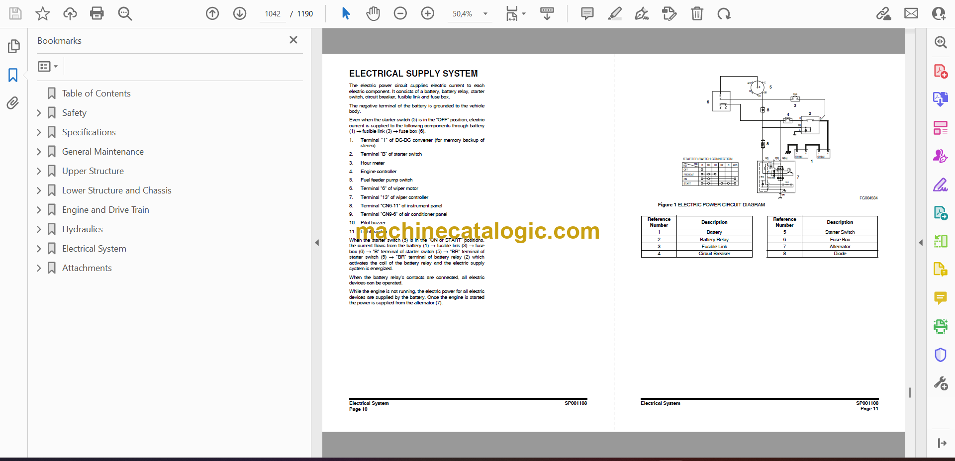Collapse the right tools pane arrow

(x=921, y=243)
